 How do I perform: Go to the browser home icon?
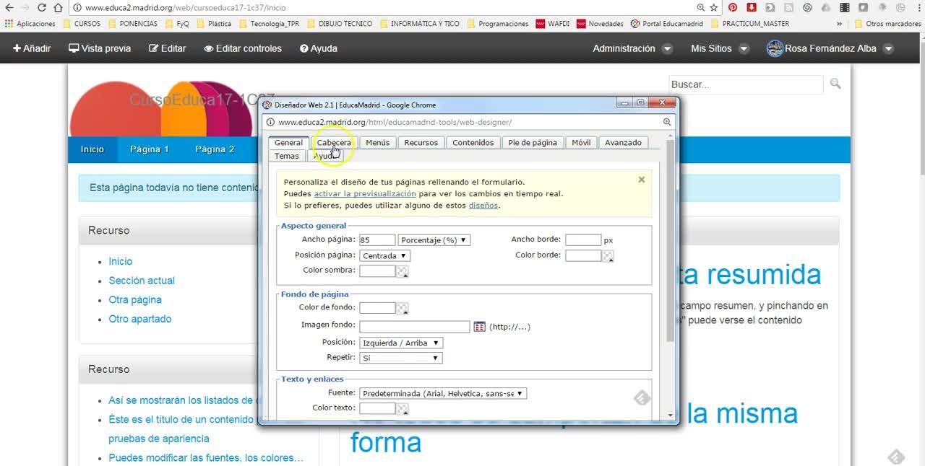point(58,7)
